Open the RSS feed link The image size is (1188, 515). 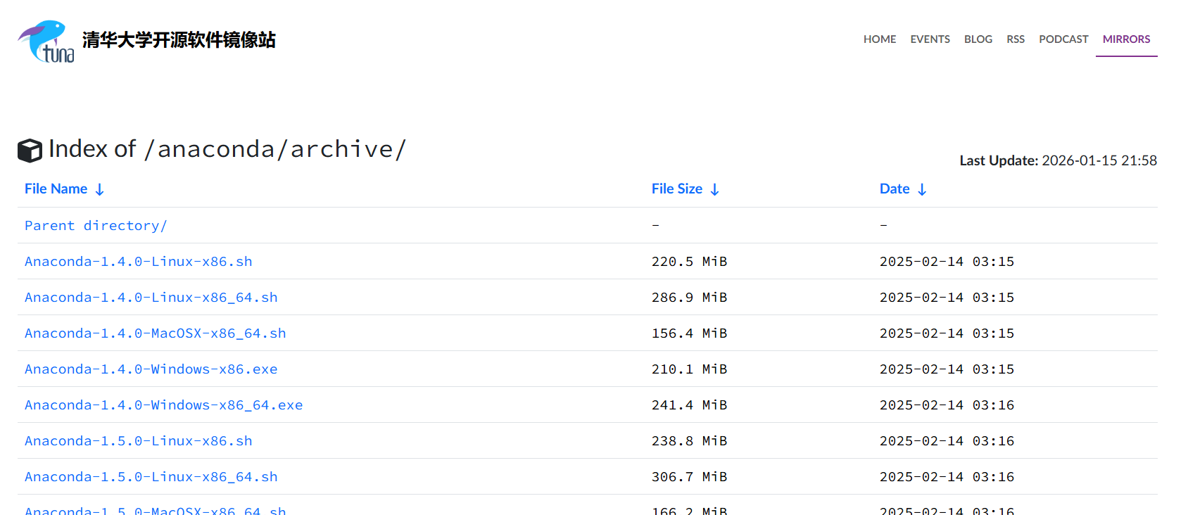click(1016, 39)
